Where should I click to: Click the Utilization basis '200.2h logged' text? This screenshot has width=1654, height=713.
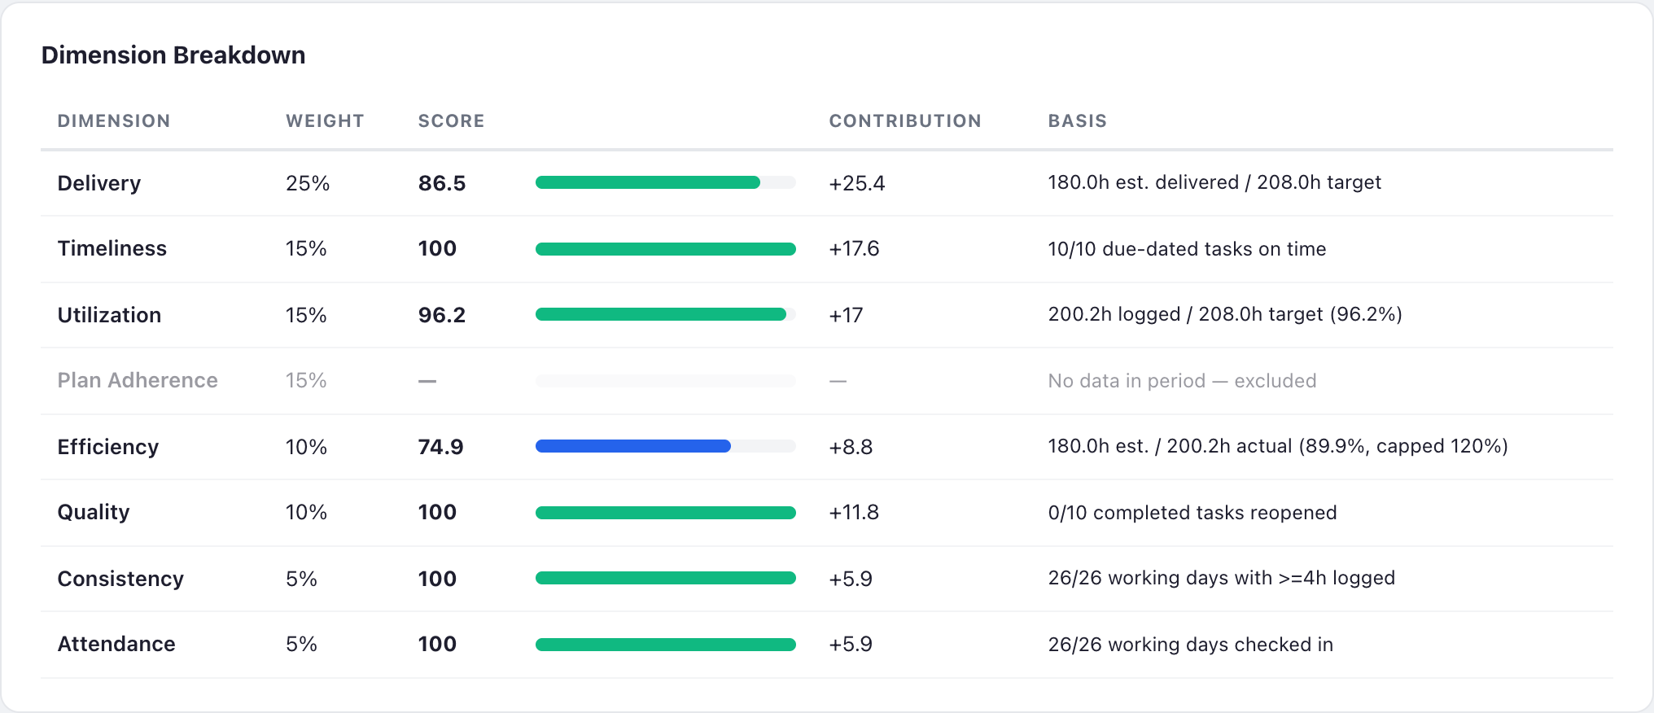[x=1114, y=314]
